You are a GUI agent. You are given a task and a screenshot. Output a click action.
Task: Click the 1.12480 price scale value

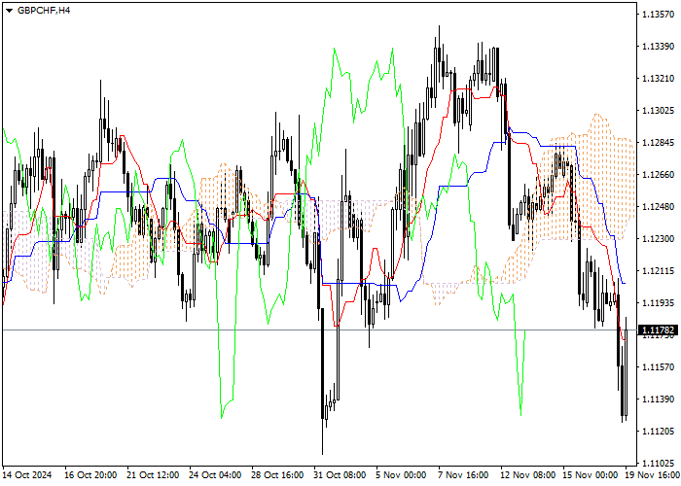(x=658, y=206)
